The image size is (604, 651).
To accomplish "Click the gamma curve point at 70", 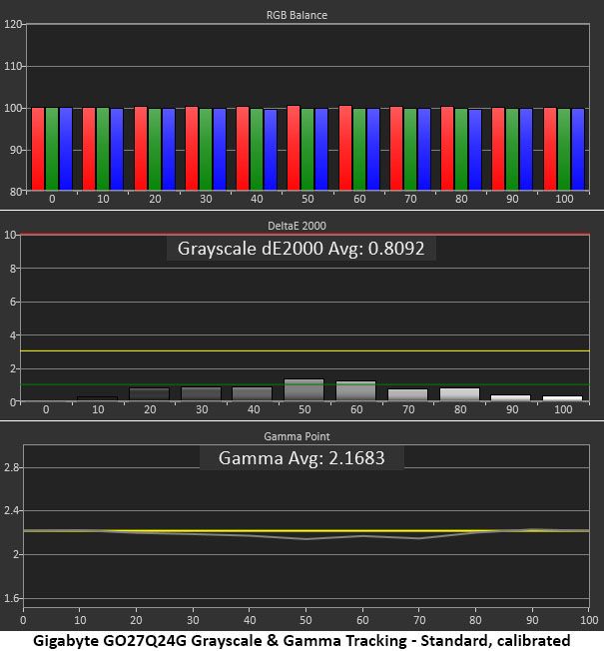I will 419,538.
